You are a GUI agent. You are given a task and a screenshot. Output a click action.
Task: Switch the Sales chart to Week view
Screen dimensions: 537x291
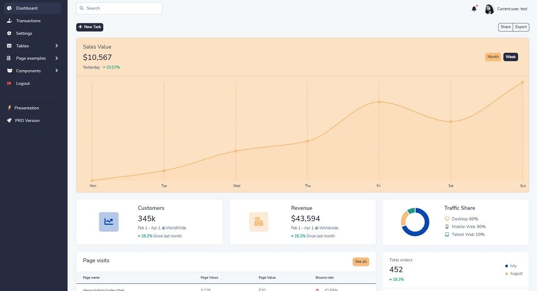[511, 57]
